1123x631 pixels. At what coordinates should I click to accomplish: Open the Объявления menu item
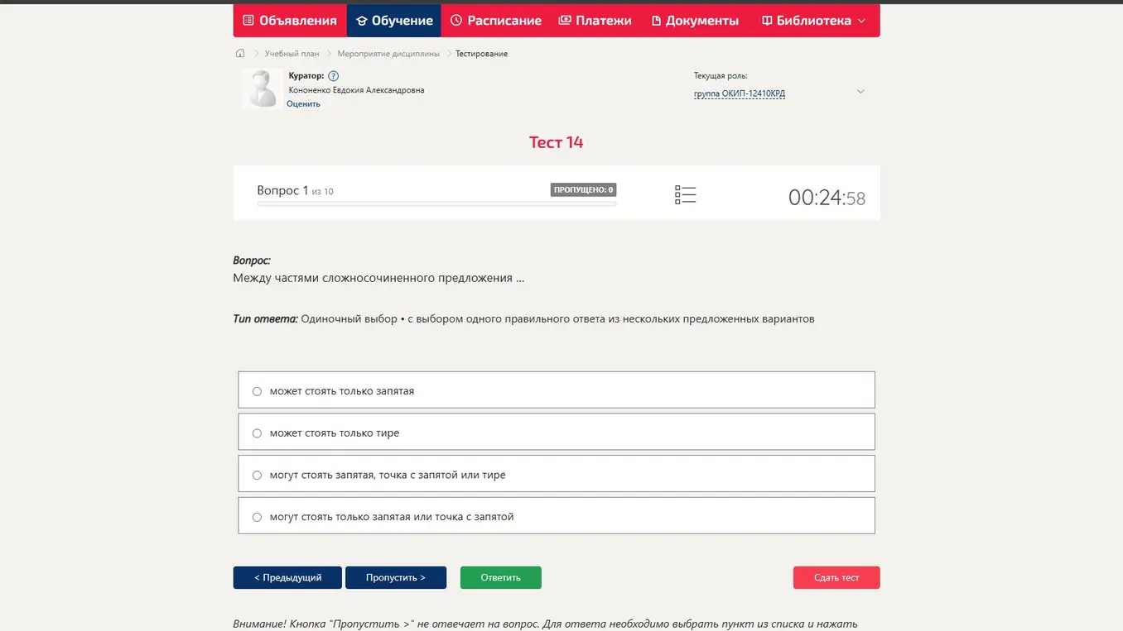coord(290,21)
